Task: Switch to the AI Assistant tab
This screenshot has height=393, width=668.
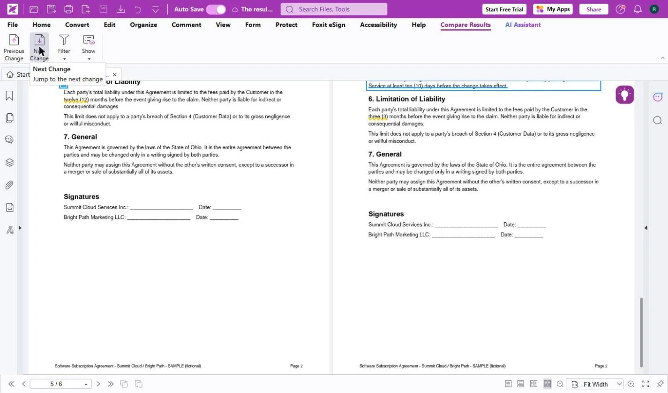Action: click(x=523, y=25)
